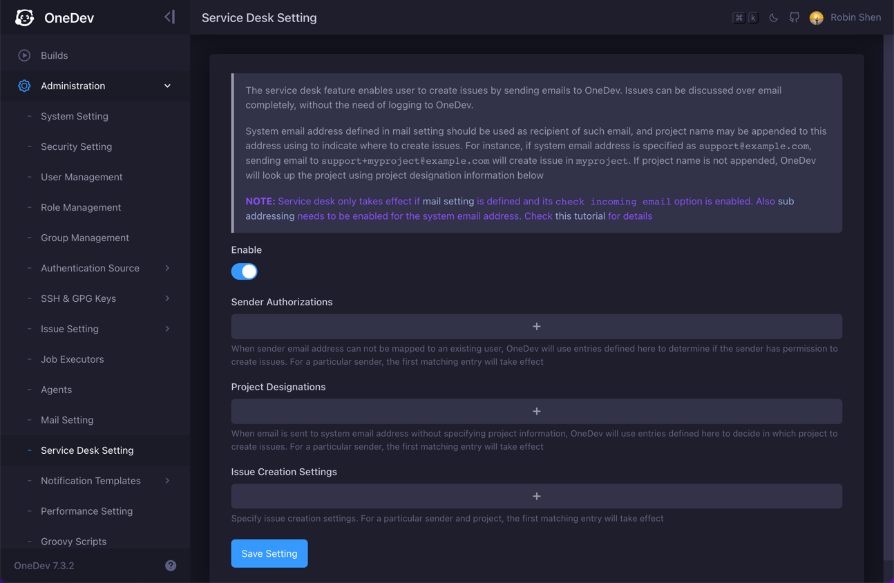This screenshot has width=894, height=583.
Task: Open help via the question mark icon
Action: 171,566
